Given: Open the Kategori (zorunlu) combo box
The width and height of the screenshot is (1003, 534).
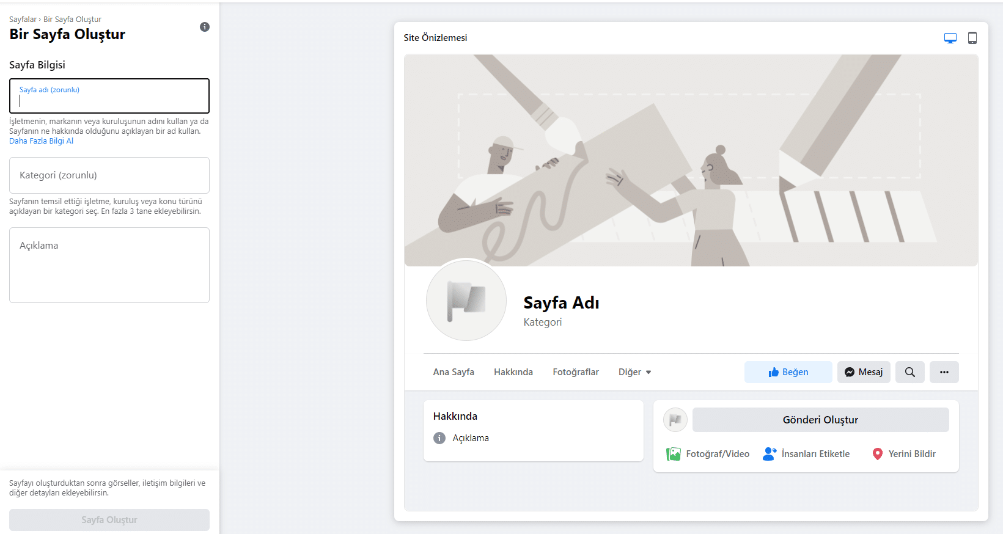Looking at the screenshot, I should (109, 175).
